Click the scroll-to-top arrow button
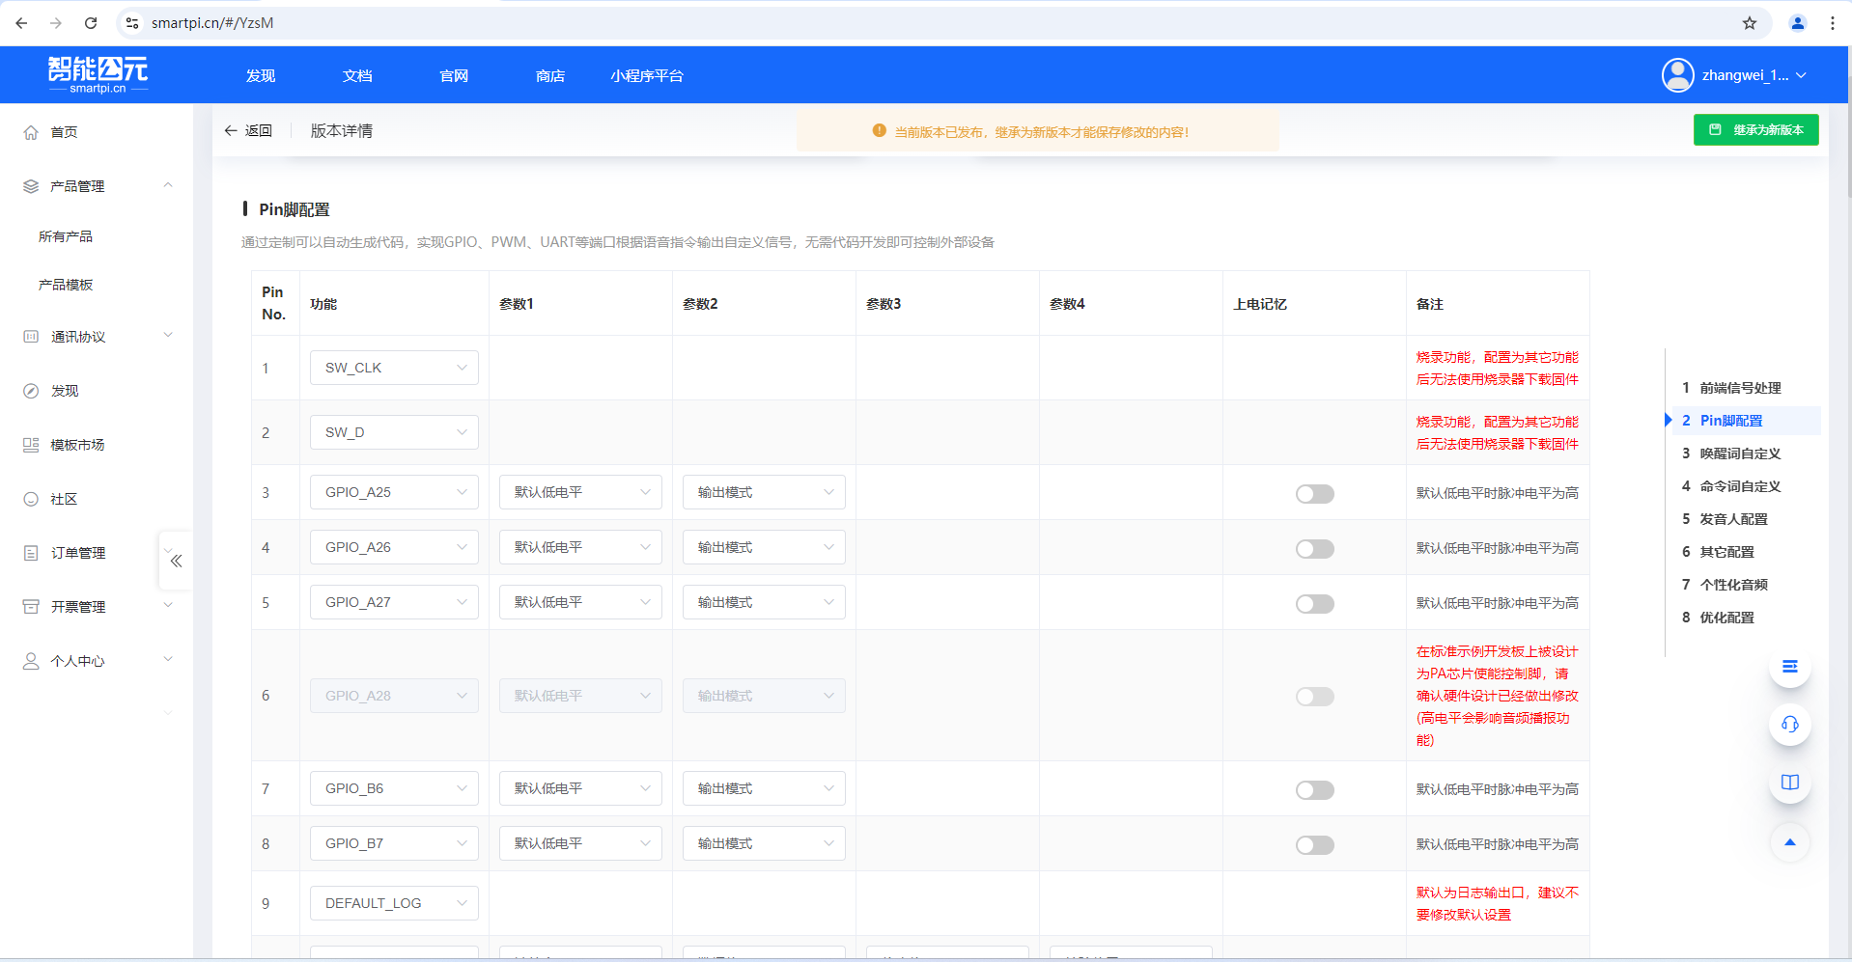The height and width of the screenshot is (962, 1852). pos(1789,842)
